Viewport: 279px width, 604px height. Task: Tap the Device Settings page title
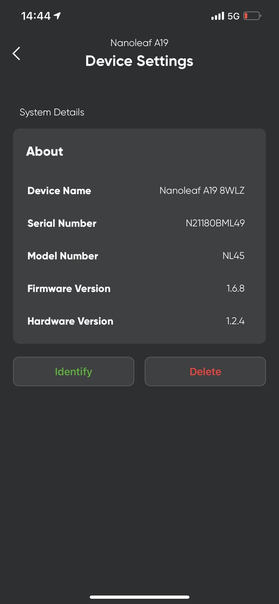(x=139, y=61)
